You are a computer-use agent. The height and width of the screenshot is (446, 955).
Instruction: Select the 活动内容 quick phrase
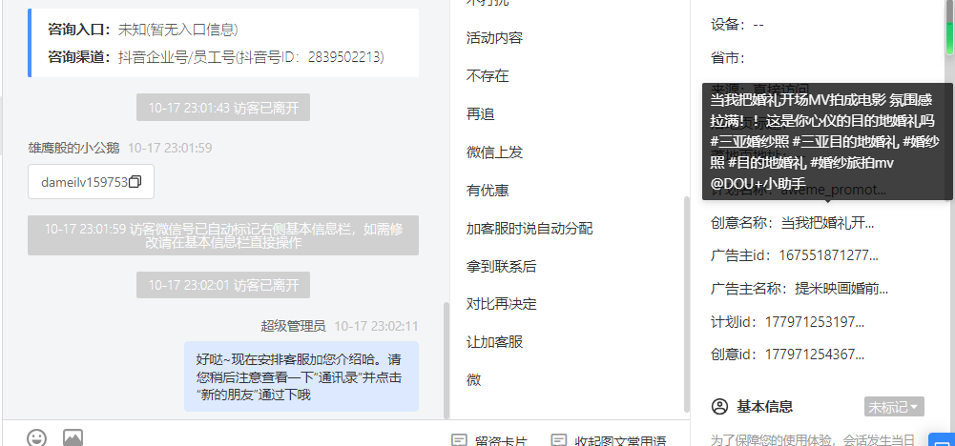coord(494,38)
